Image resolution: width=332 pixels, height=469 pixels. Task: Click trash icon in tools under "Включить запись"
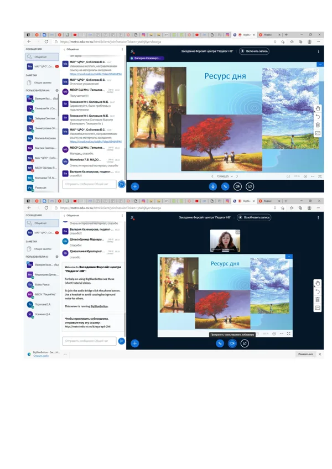pos(318,125)
